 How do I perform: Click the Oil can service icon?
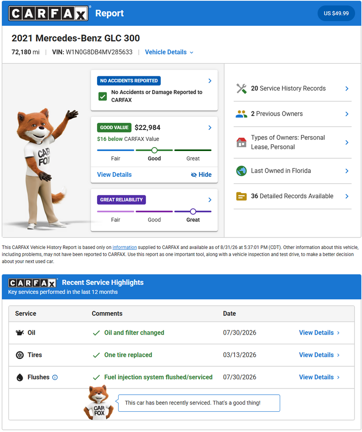click(20, 333)
